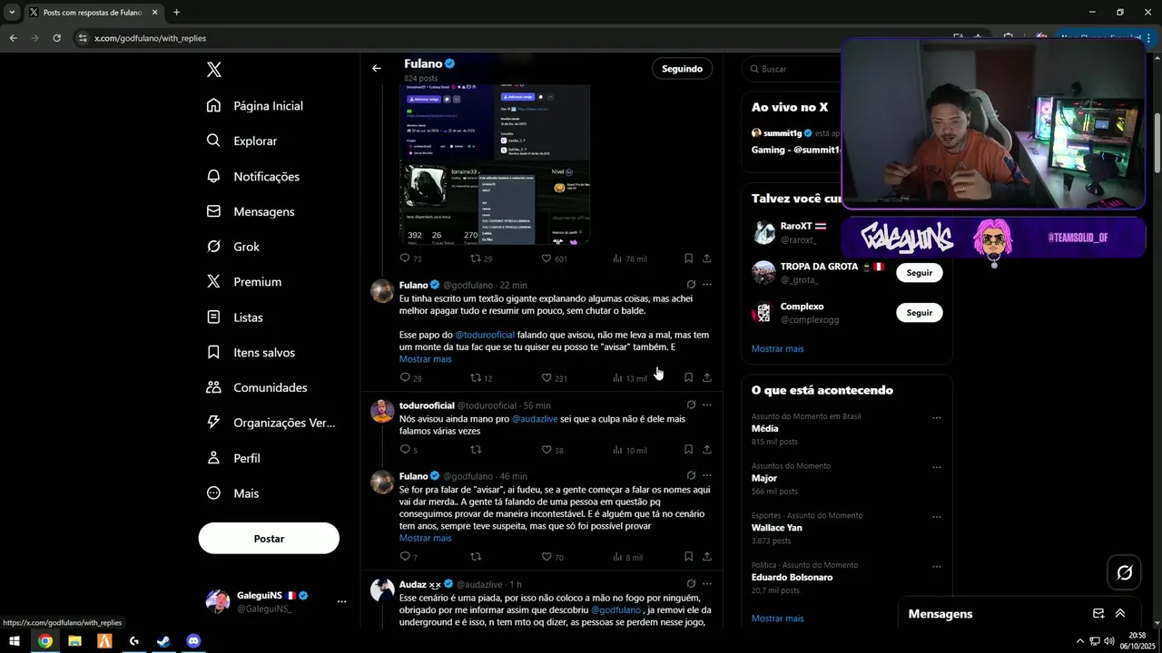
Task: Click the Perfil person icon
Action: [213, 458]
